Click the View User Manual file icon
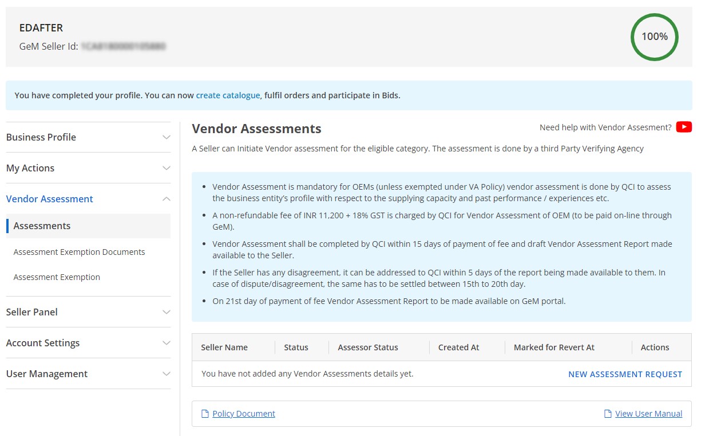709x436 pixels. 607,413
